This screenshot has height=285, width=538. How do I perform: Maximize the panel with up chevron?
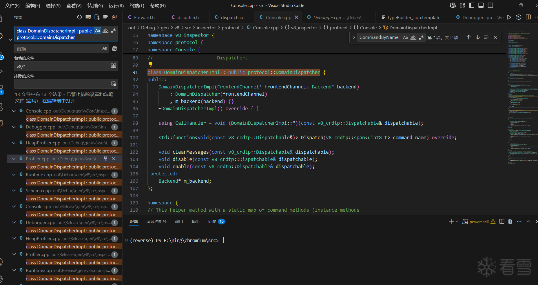(x=528, y=222)
